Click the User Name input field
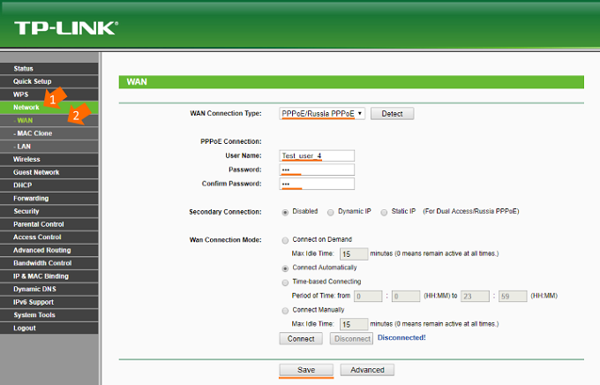This screenshot has height=385, width=600. pyautogui.click(x=317, y=155)
